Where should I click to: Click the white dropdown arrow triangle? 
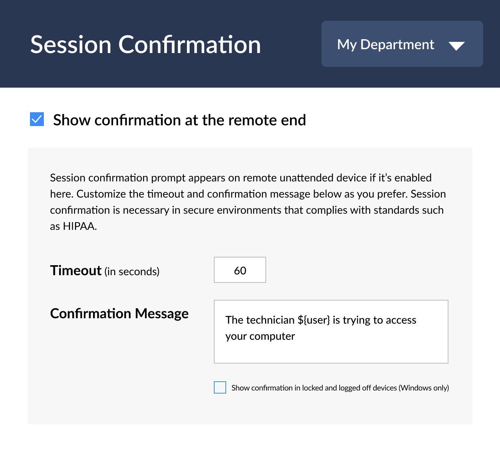coord(457,46)
